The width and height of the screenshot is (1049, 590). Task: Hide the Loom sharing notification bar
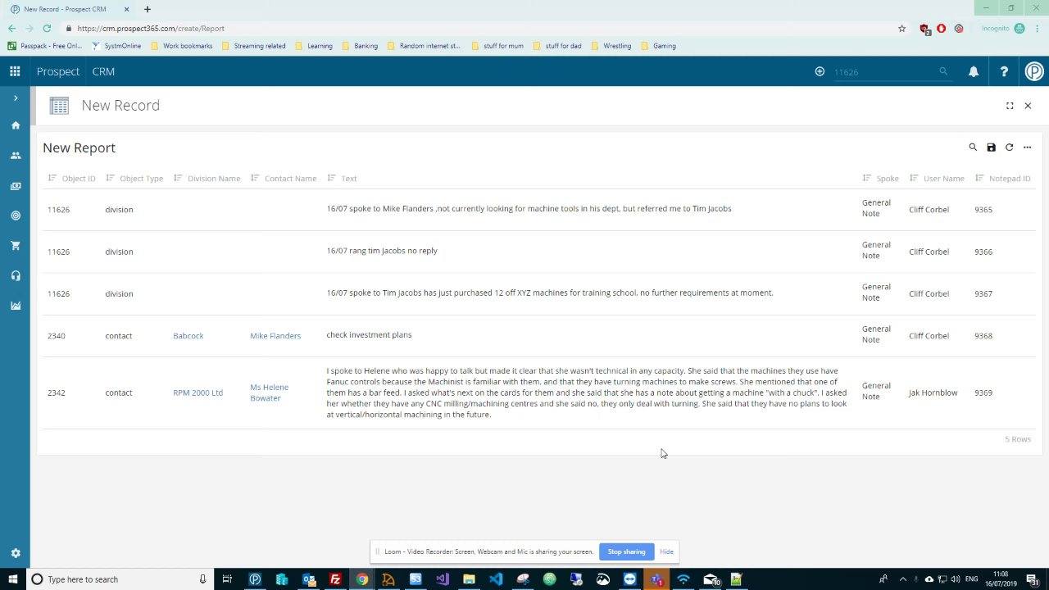(x=666, y=551)
